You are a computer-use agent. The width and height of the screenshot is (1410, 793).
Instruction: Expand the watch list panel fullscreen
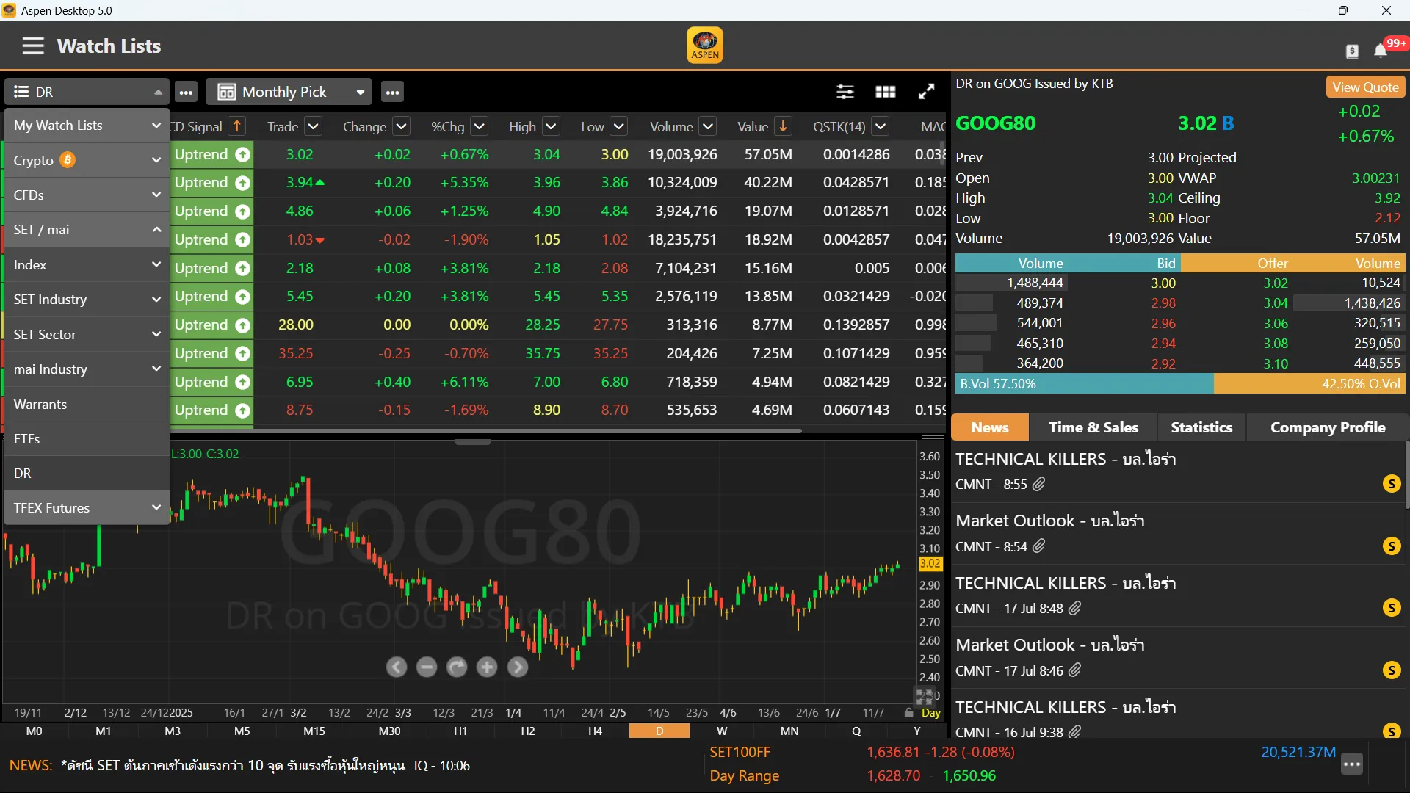tap(927, 92)
